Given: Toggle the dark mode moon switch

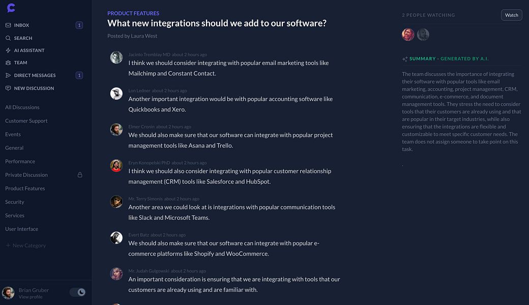Looking at the screenshot, I should click(78, 292).
